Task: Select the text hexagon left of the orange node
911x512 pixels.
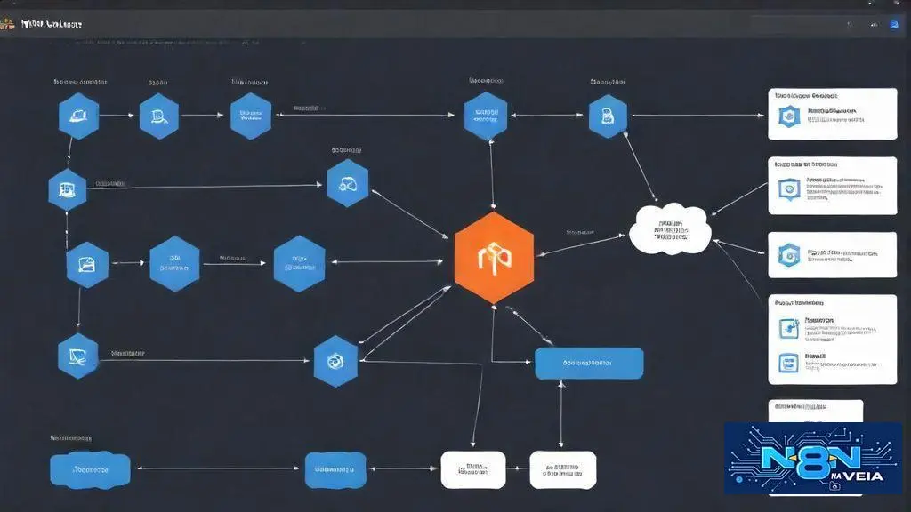Action: 300,263
